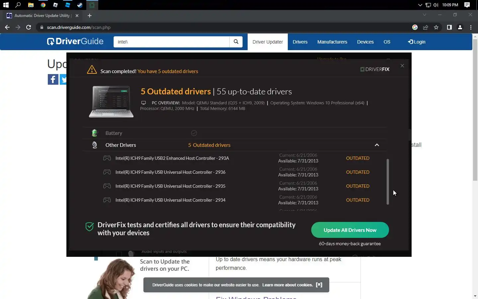
Task: Click OUTDATED status for controller 2936
Action: click(358, 172)
